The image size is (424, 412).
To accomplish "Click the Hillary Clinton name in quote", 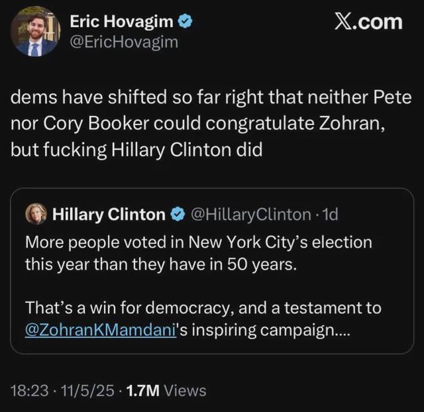I will [109, 214].
